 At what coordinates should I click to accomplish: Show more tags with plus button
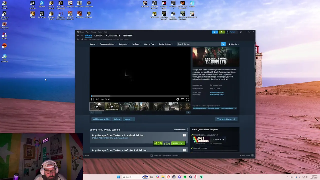tap(235, 108)
